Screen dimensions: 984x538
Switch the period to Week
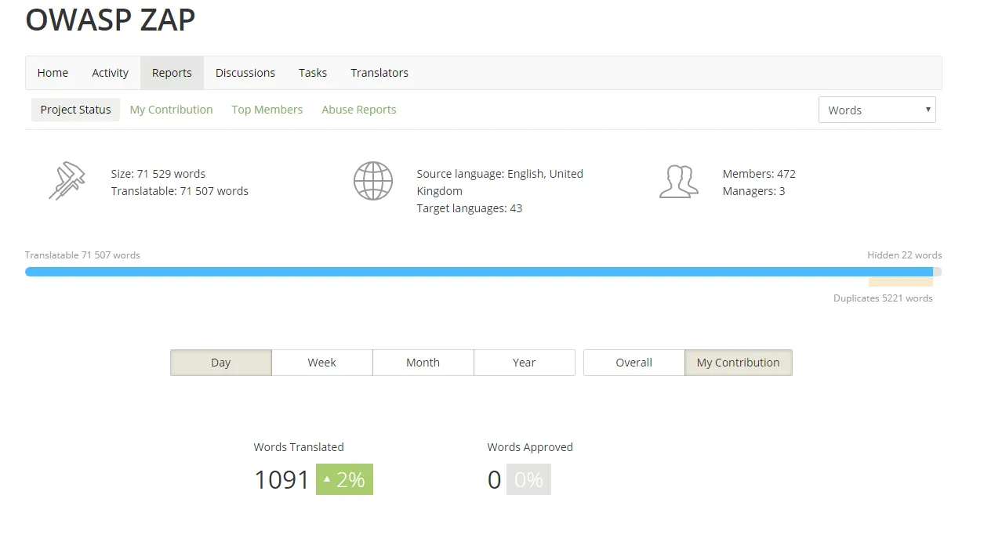click(x=321, y=363)
